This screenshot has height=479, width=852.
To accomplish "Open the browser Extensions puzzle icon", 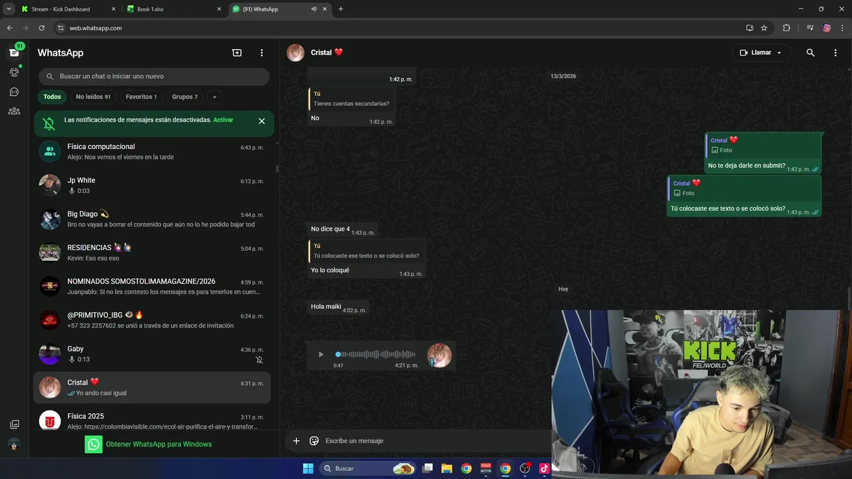I will (x=786, y=28).
